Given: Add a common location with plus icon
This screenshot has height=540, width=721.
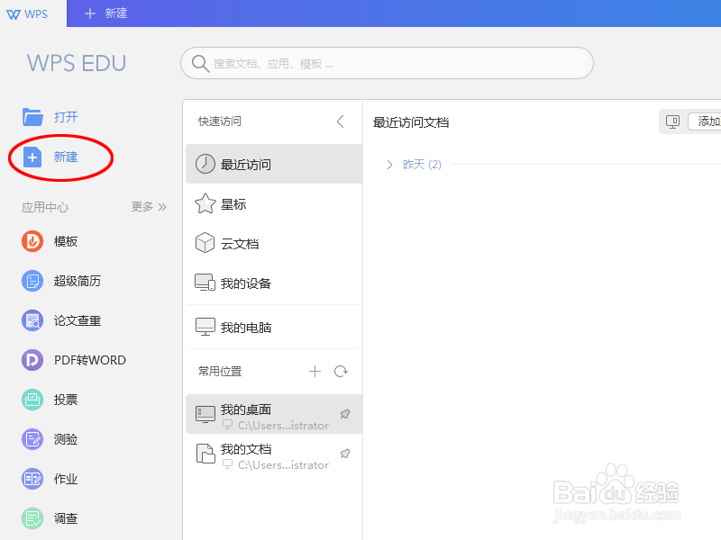Looking at the screenshot, I should (x=315, y=371).
